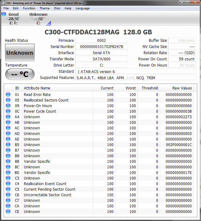
Task: Click status orb for attribute BD
Action: tap(8, 172)
